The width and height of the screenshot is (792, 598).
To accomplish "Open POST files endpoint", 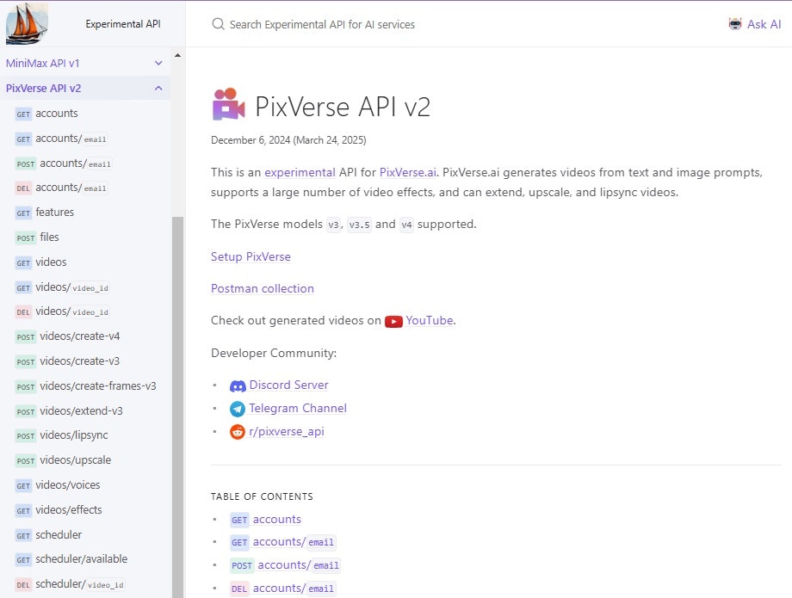I will click(37, 237).
